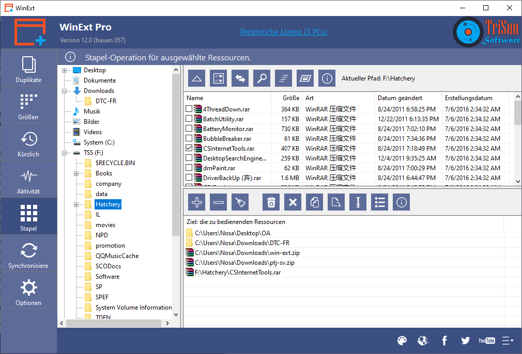Click tree panel horizontal scroll-right arrow
This screenshot has height=354, width=522.
[x=167, y=323]
